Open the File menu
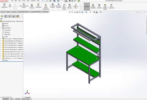The image size is (147, 100). (x=12, y=1)
